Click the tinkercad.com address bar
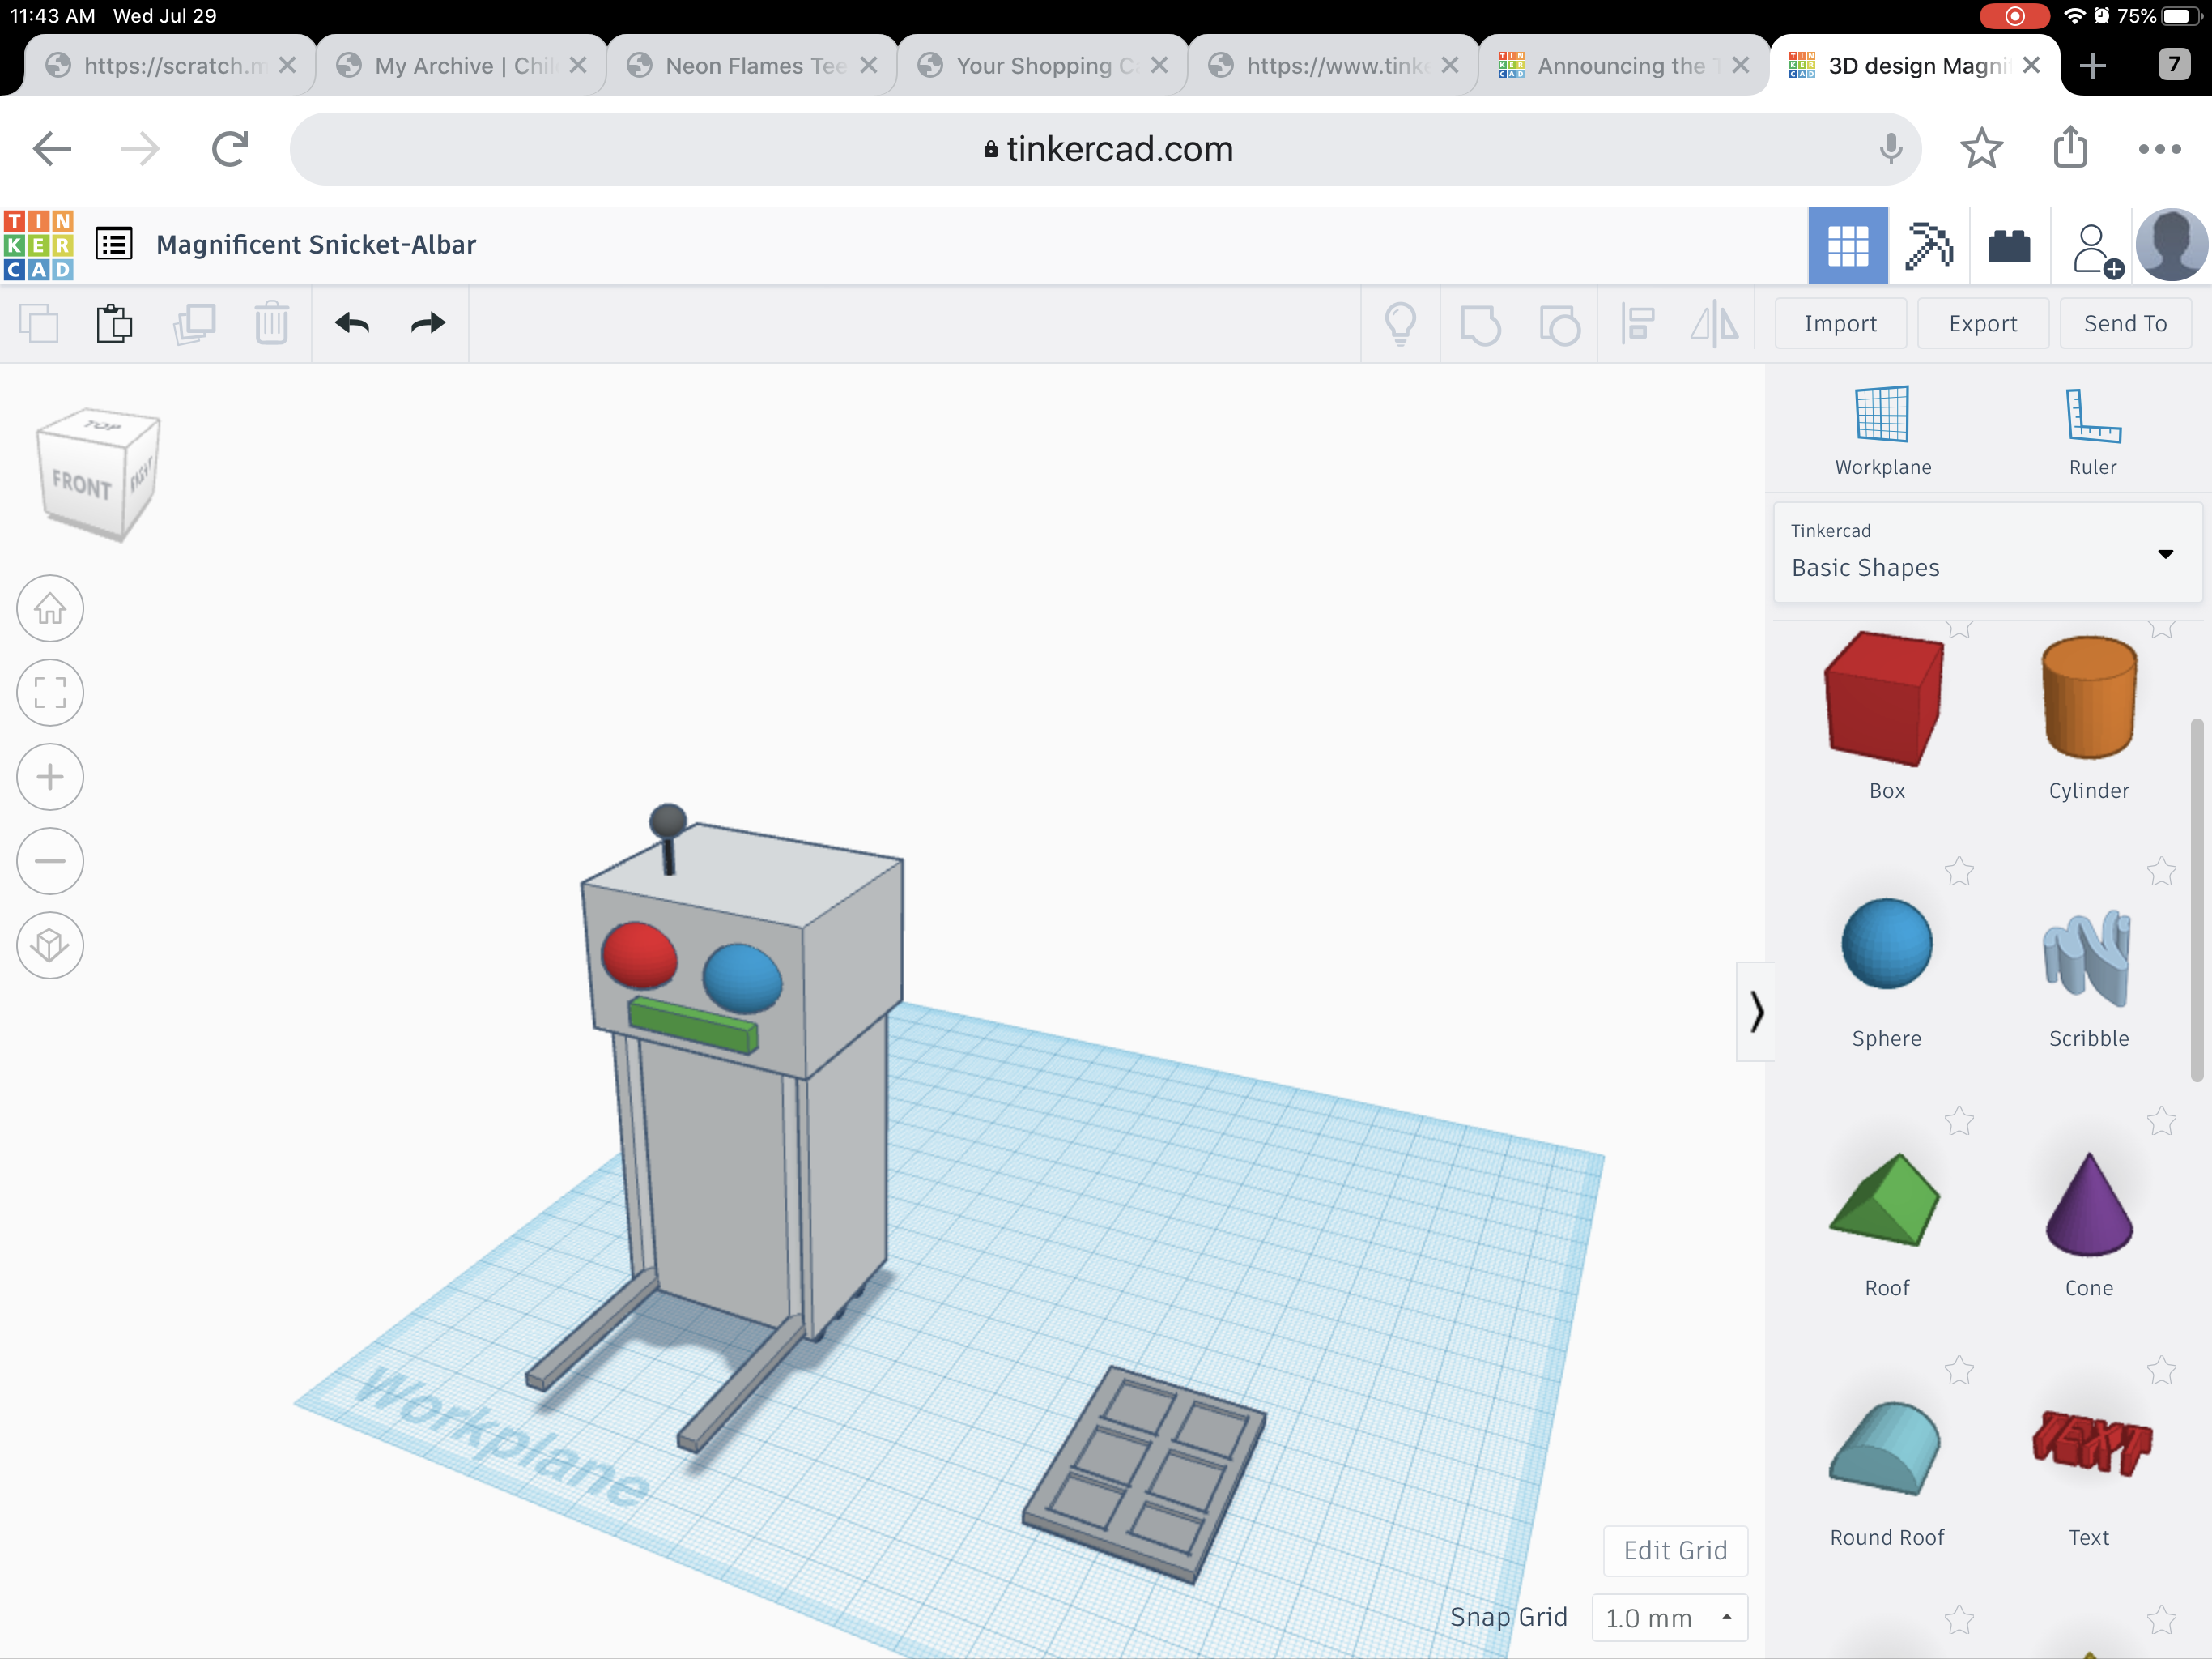 (x=1106, y=149)
